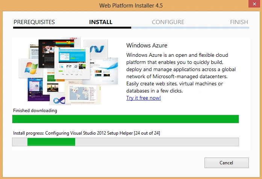Viewport: 262px width, 179px height.
Task: Open the 'Try it free now!' link
Action: coord(144,98)
